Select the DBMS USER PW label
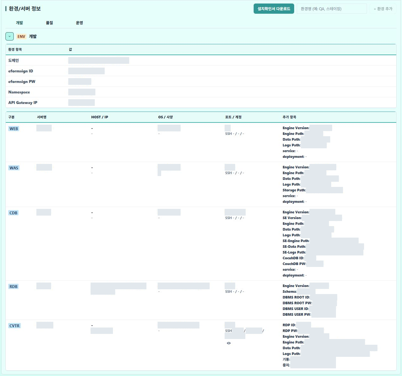This screenshot has height=376, width=402. [x=297, y=314]
